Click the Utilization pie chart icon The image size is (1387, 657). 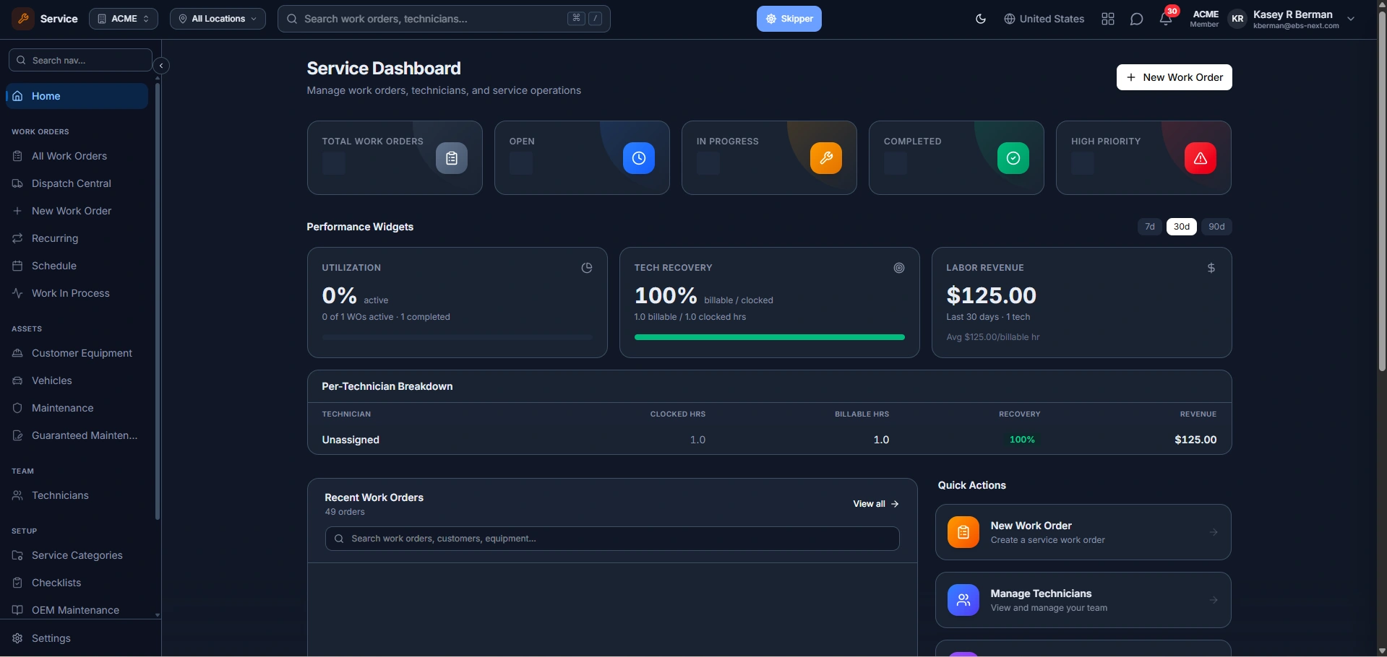pyautogui.click(x=587, y=268)
